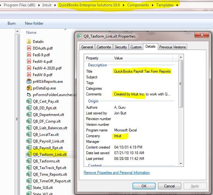Select the QB_Department.xlt Excel icon
Screen dimensions: 213x195
[x=29, y=115]
